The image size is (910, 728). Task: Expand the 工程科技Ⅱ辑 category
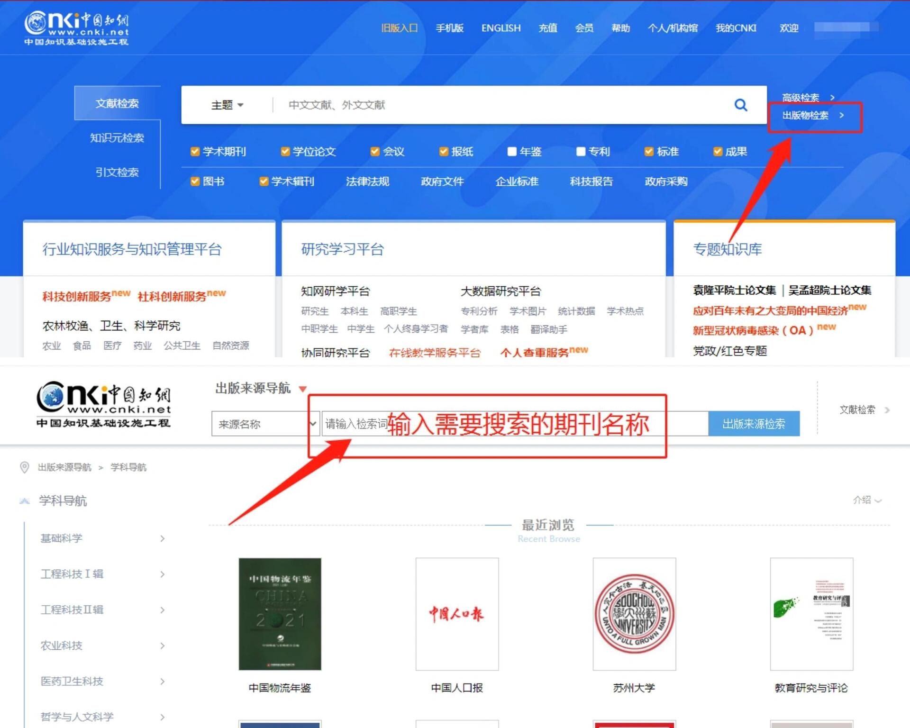[x=162, y=610]
